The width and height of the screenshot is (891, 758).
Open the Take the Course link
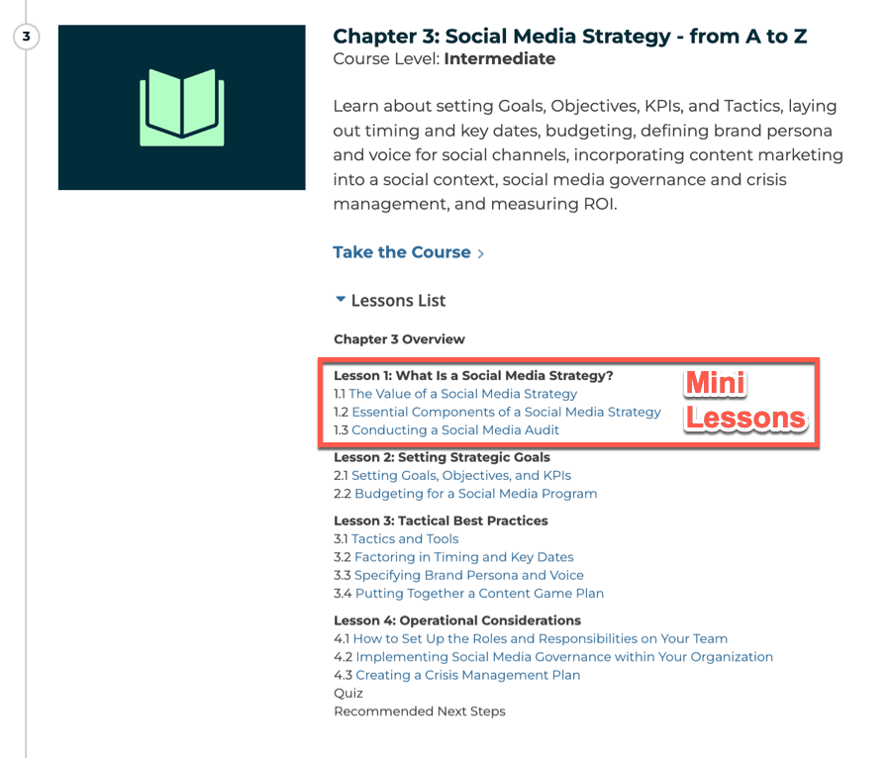pyautogui.click(x=401, y=252)
